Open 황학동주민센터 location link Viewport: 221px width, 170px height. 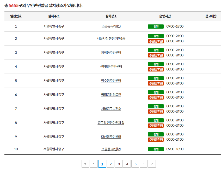111,53
